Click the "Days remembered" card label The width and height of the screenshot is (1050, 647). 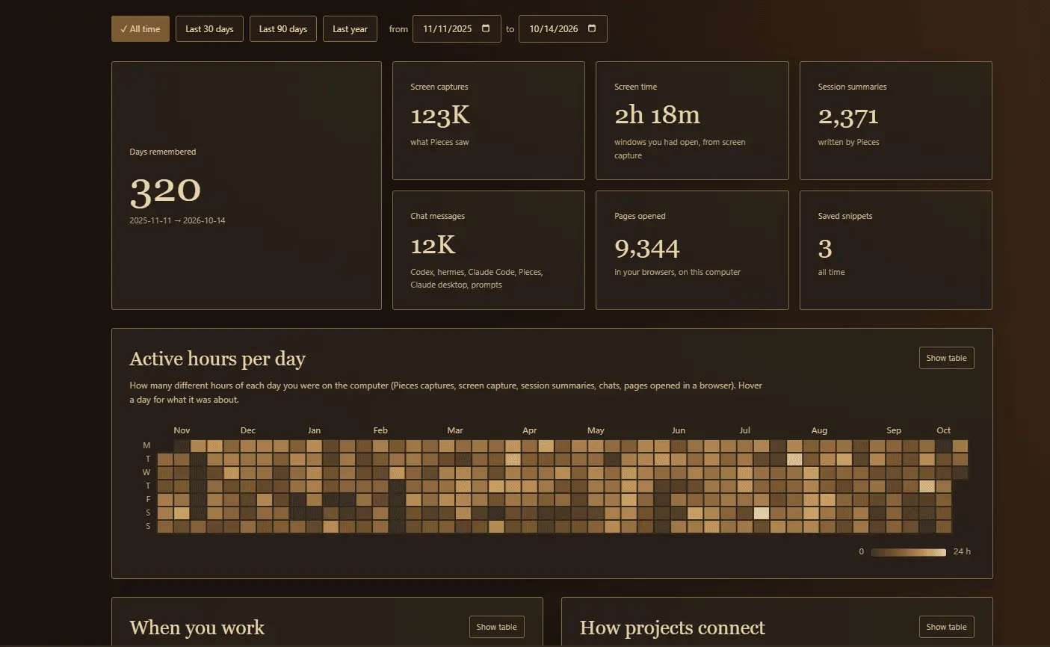[x=163, y=152]
